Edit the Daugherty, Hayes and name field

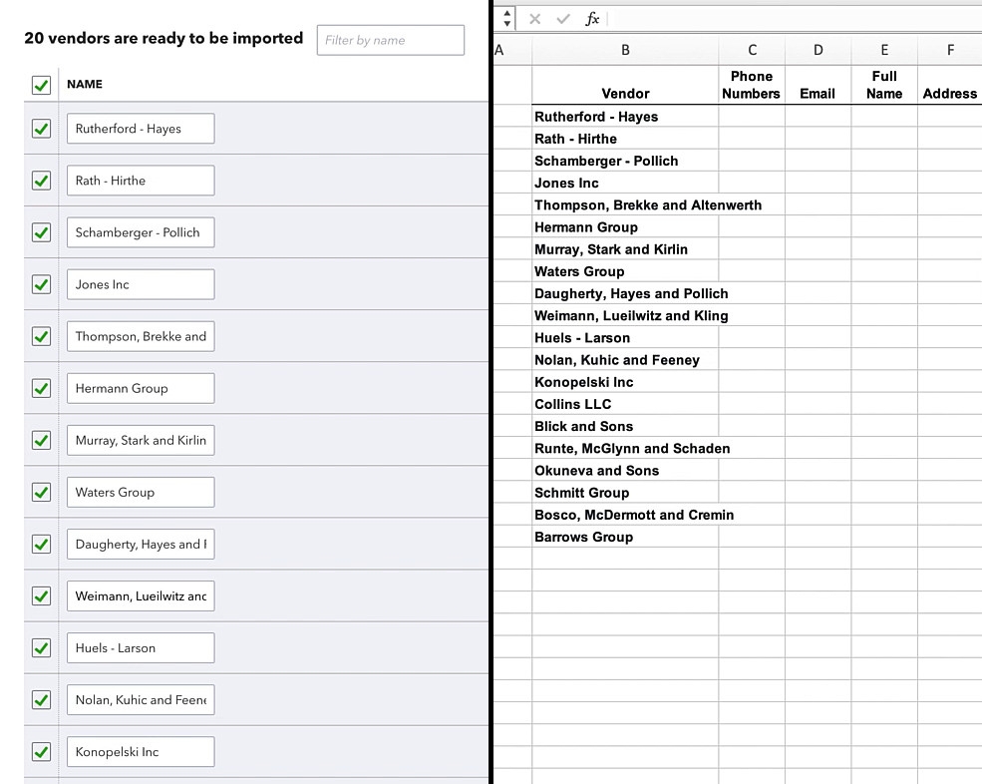tap(141, 544)
